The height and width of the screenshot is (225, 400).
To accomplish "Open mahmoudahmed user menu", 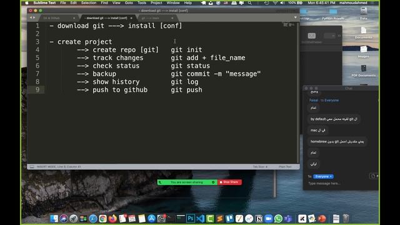I will 353,2.
